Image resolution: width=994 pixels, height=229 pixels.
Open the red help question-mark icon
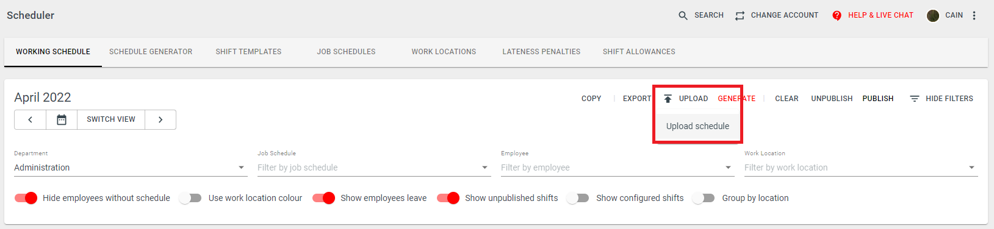tap(837, 15)
